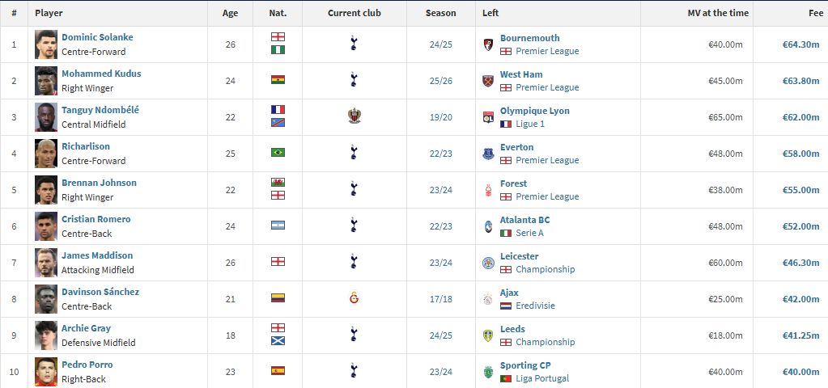The image size is (828, 388).
Task: Click Galatasaray crest in Sánchez row
Action: coord(355,297)
